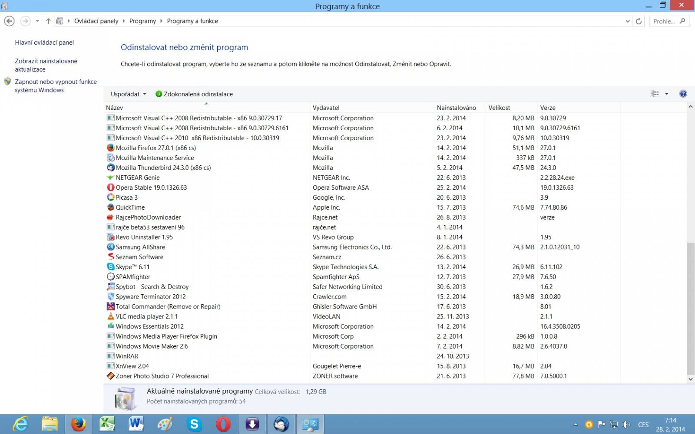Click the Revo Uninstaller 1.95 icon
The image size is (695, 434).
(x=111, y=237)
